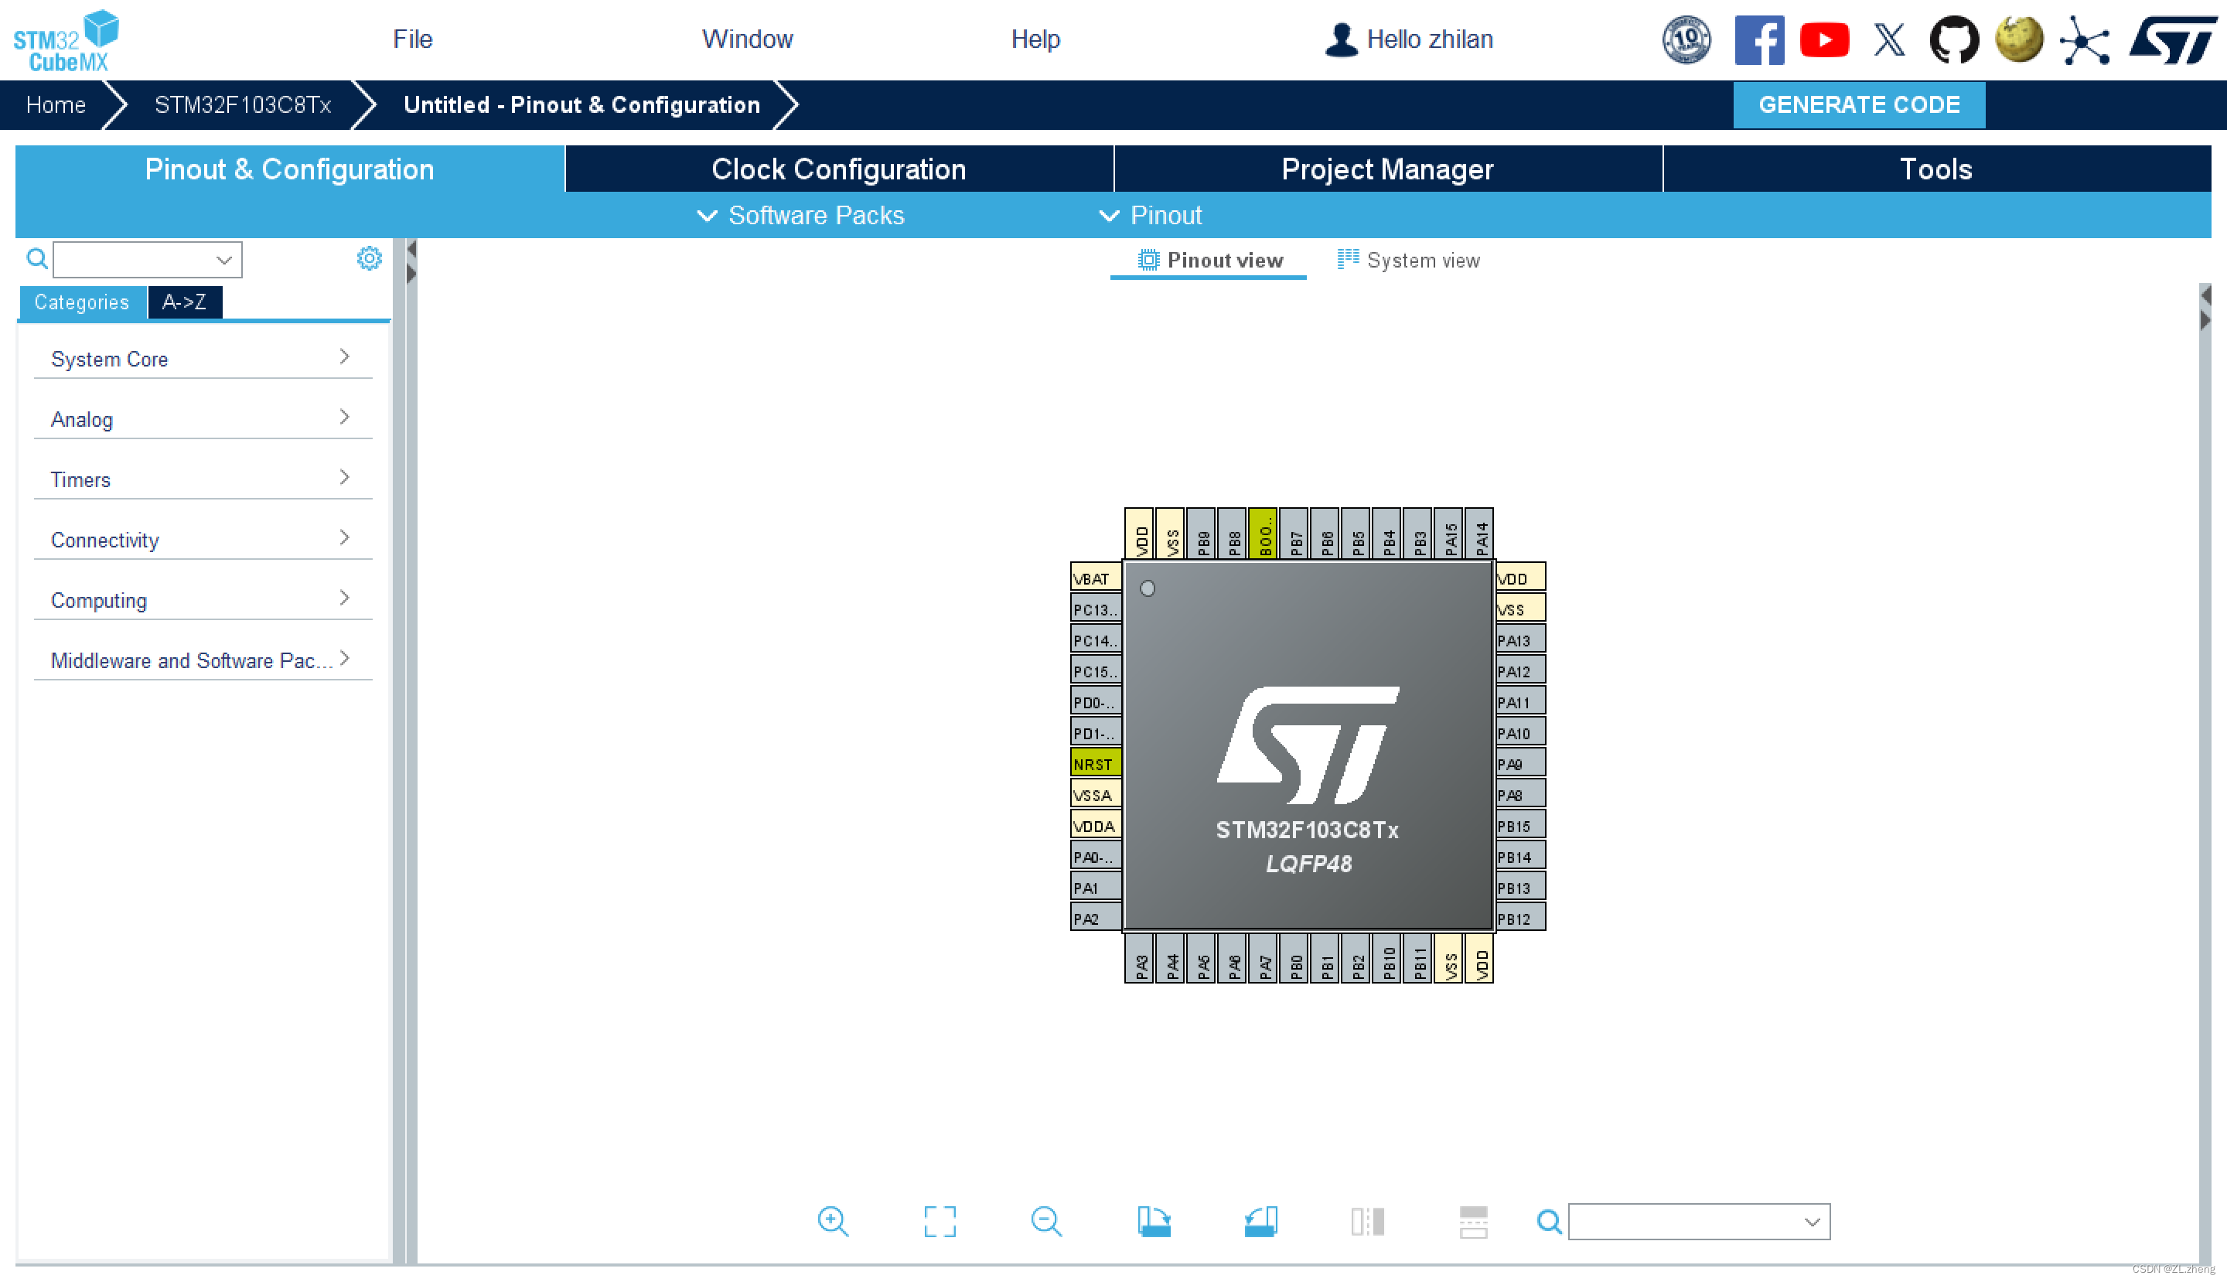Viewport: 2227px width, 1282px height.
Task: Click the left panel search icon
Action: [x=36, y=258]
